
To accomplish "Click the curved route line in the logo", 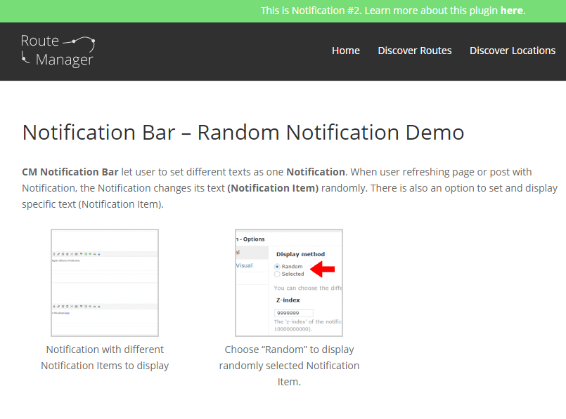I will coord(79,41).
